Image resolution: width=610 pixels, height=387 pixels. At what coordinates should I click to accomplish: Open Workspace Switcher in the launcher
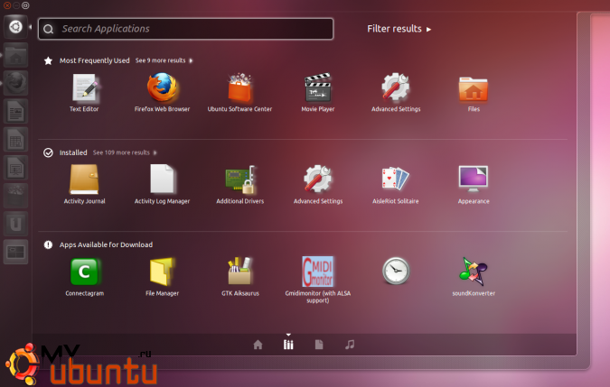pos(15,252)
